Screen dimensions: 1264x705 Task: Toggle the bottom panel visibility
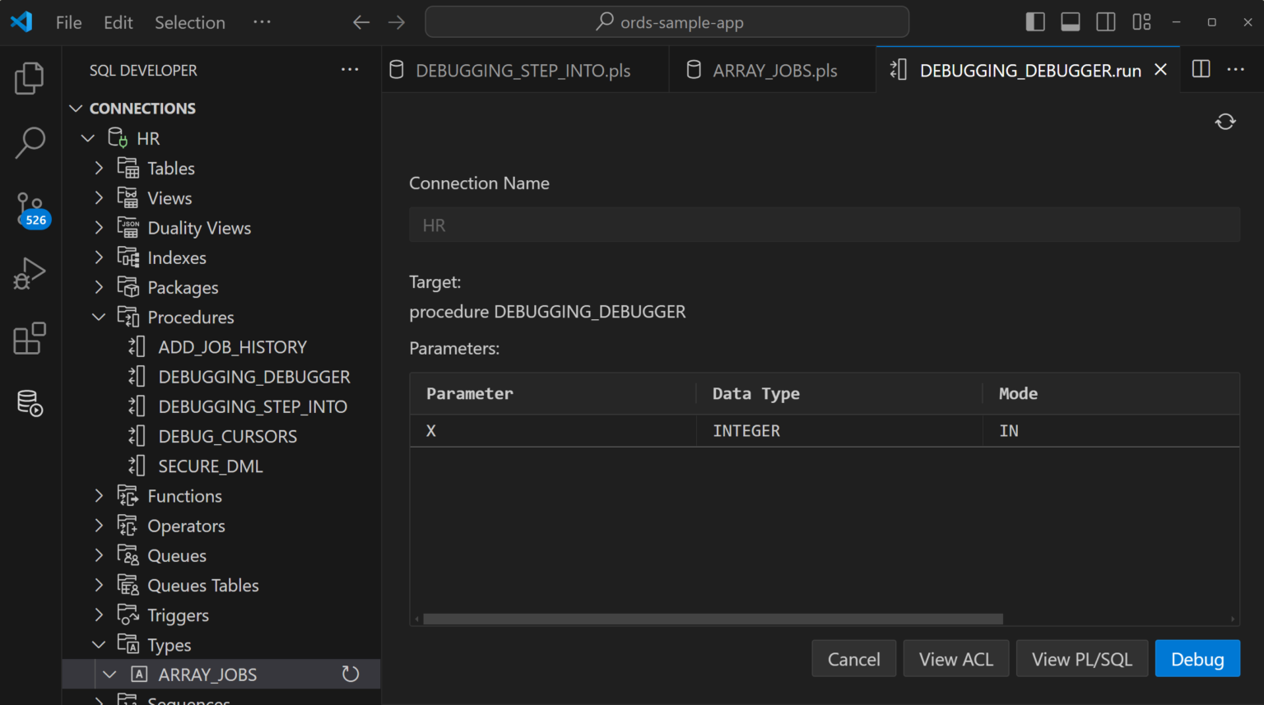coord(1071,22)
